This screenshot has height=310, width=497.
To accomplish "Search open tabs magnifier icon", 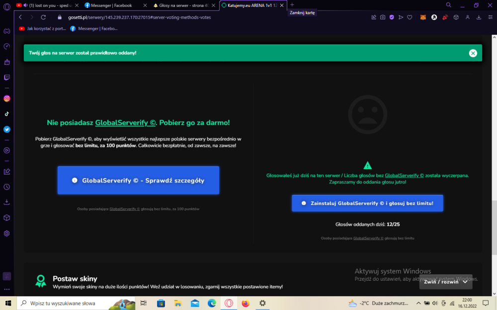I will pyautogui.click(x=448, y=5).
